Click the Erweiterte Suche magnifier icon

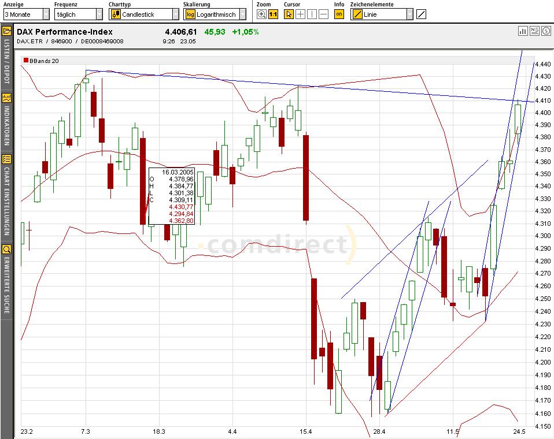[x=7, y=250]
